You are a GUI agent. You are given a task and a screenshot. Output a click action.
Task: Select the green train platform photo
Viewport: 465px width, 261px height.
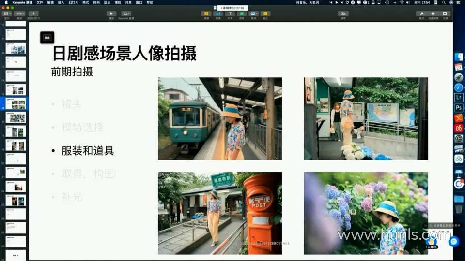coord(220,119)
